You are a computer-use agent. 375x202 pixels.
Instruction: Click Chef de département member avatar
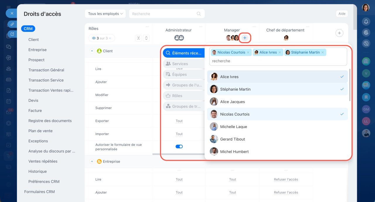point(286,38)
